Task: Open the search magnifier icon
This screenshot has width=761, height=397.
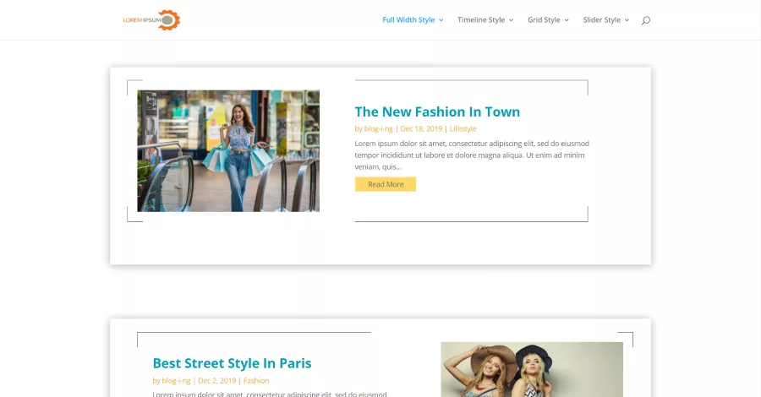Action: [645, 20]
